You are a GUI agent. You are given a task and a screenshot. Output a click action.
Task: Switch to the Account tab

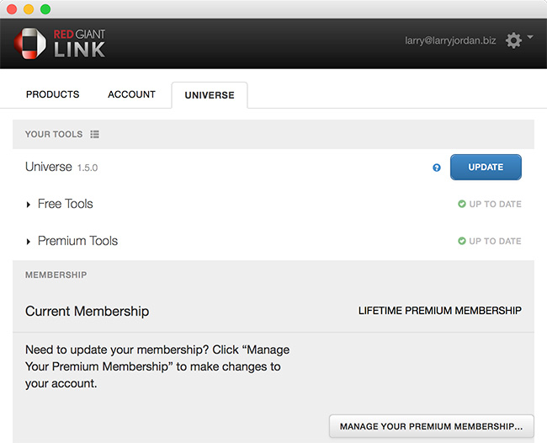click(x=131, y=94)
